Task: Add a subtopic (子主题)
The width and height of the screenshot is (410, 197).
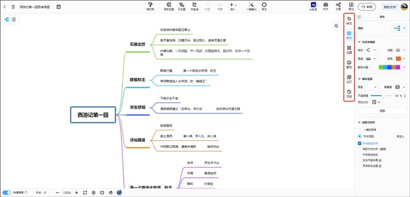Action: click(x=181, y=7)
